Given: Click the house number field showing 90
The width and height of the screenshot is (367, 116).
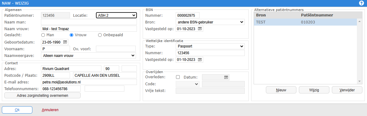Looking at the screenshot, I should [112, 69].
